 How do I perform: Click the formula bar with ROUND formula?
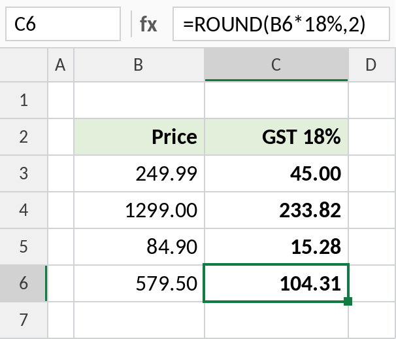click(281, 24)
